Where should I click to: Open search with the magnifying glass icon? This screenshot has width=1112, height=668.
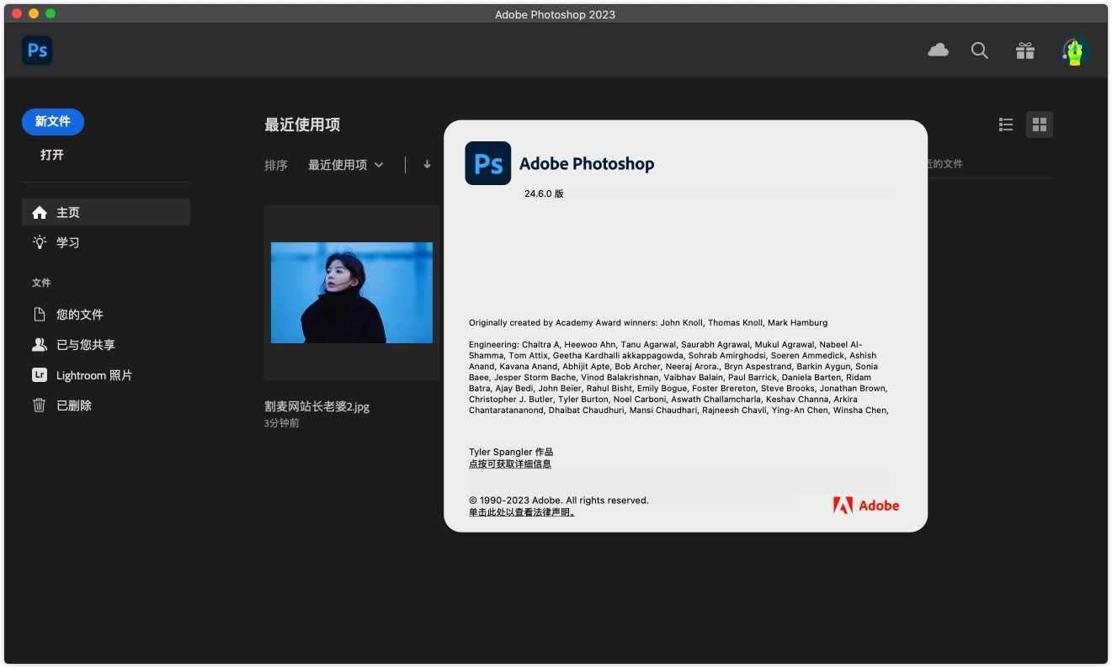(x=980, y=50)
